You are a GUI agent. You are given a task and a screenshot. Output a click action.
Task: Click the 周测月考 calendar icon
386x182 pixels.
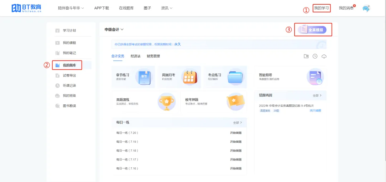189,77
